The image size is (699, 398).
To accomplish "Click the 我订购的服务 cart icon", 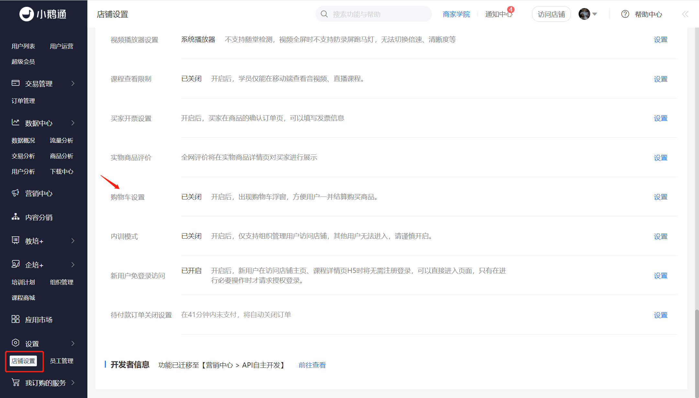I will pos(16,382).
